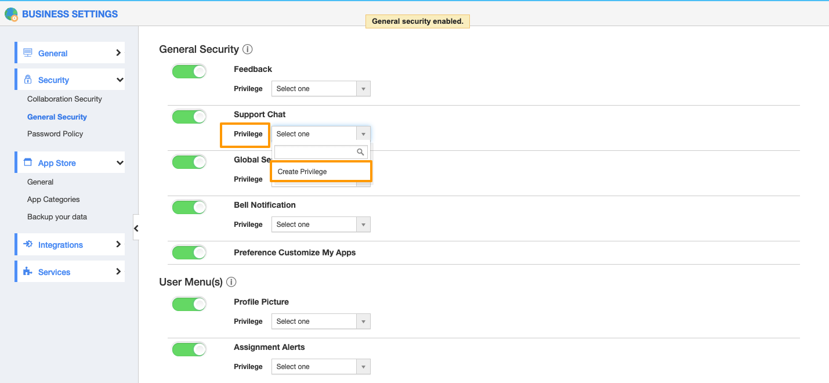The width and height of the screenshot is (829, 383).
Task: Open the Bell Notification privilege dropdown
Action: 320,225
